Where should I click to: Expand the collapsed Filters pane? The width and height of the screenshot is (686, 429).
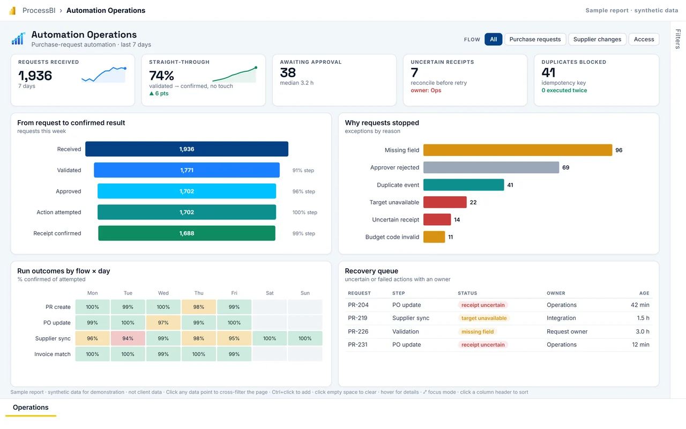click(678, 39)
